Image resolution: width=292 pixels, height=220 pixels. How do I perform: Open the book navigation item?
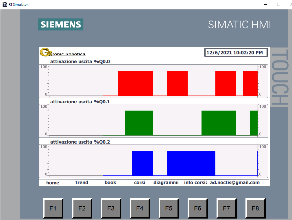click(110, 183)
